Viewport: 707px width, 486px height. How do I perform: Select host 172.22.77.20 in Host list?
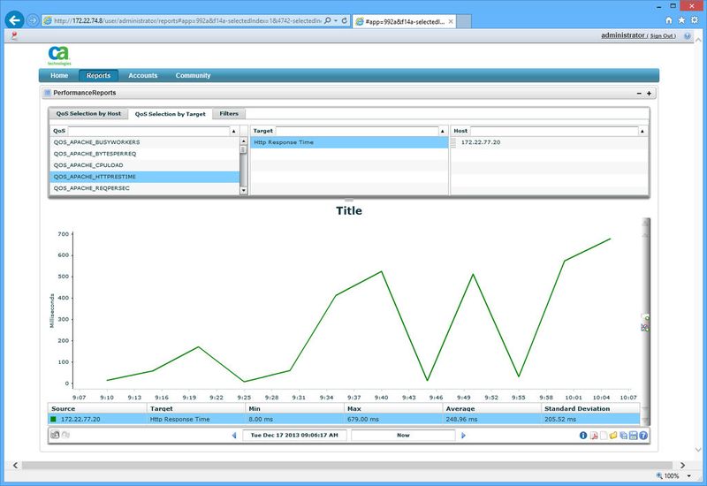click(550, 142)
